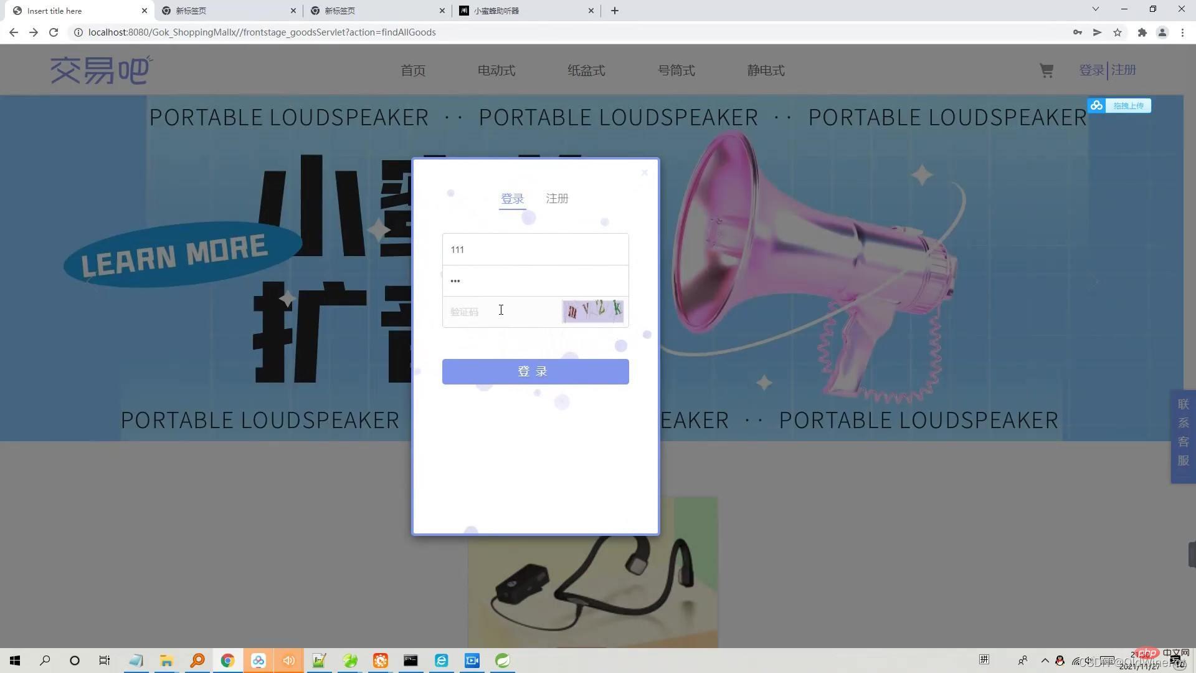Click the 首页 navigation menu item
Viewport: 1196px width, 673px height.
pyautogui.click(x=412, y=69)
